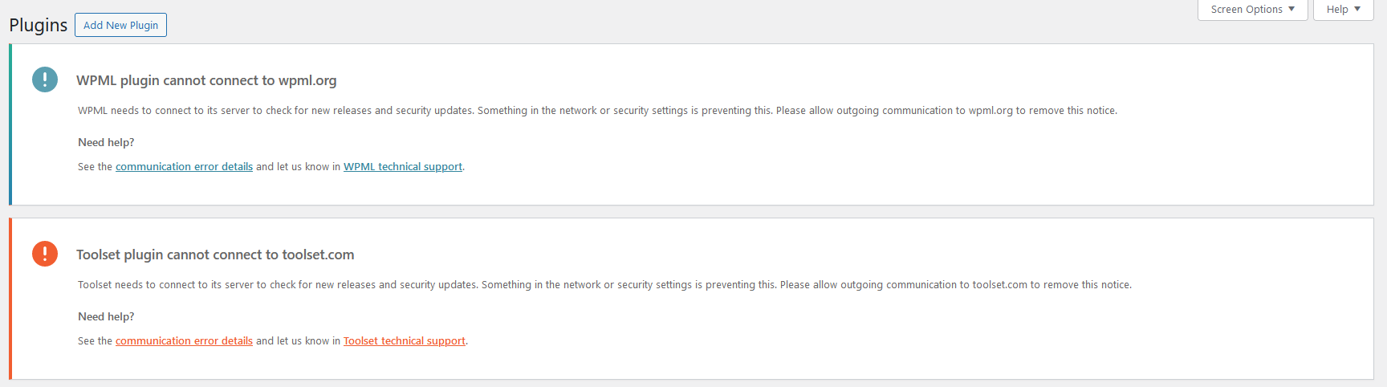Screen dimensions: 1387x387
Task: Click the WPML notice description paragraph
Action: point(597,111)
